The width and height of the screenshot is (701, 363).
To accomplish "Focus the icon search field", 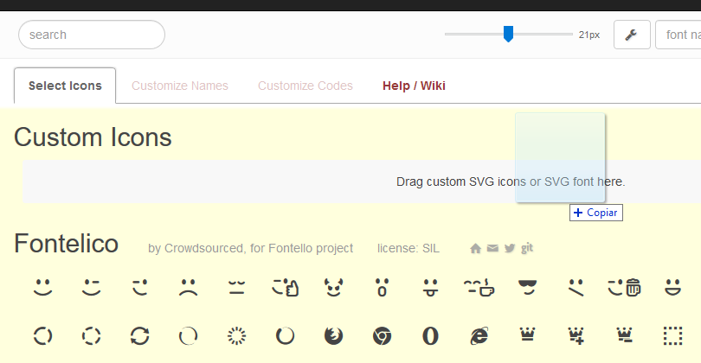I will pos(92,35).
